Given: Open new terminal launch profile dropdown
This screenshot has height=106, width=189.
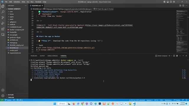Looking at the screenshot, I should pos(171,56).
